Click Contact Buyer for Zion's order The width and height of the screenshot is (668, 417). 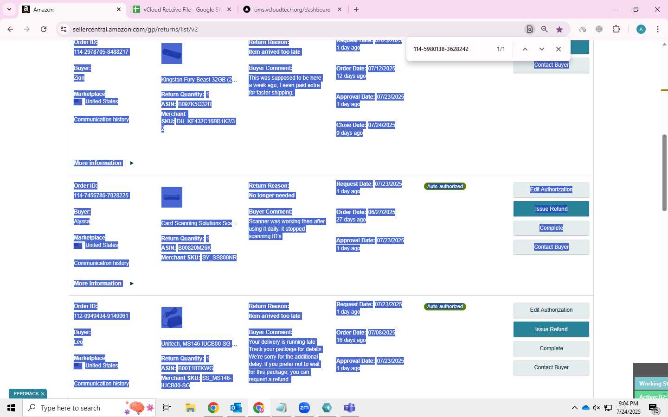[x=551, y=65]
